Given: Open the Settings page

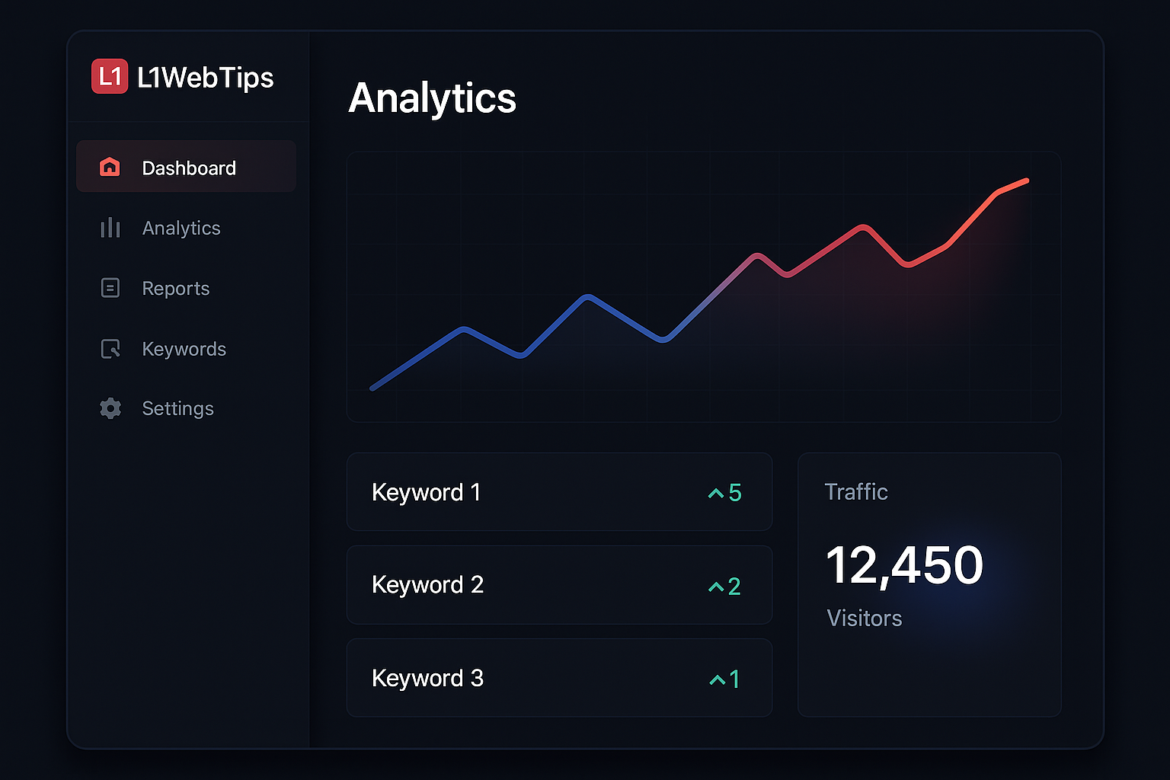Looking at the screenshot, I should point(177,408).
